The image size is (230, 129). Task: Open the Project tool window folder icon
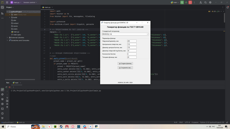[x=2, y=7]
